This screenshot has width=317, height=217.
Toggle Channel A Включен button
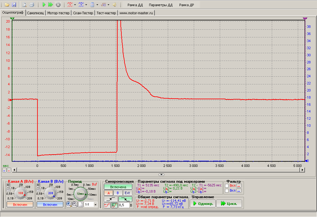[x=20, y=205]
